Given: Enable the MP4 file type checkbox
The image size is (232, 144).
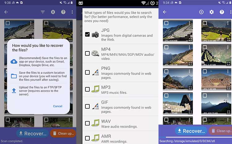Looking at the screenshot, I should [x=87, y=53].
